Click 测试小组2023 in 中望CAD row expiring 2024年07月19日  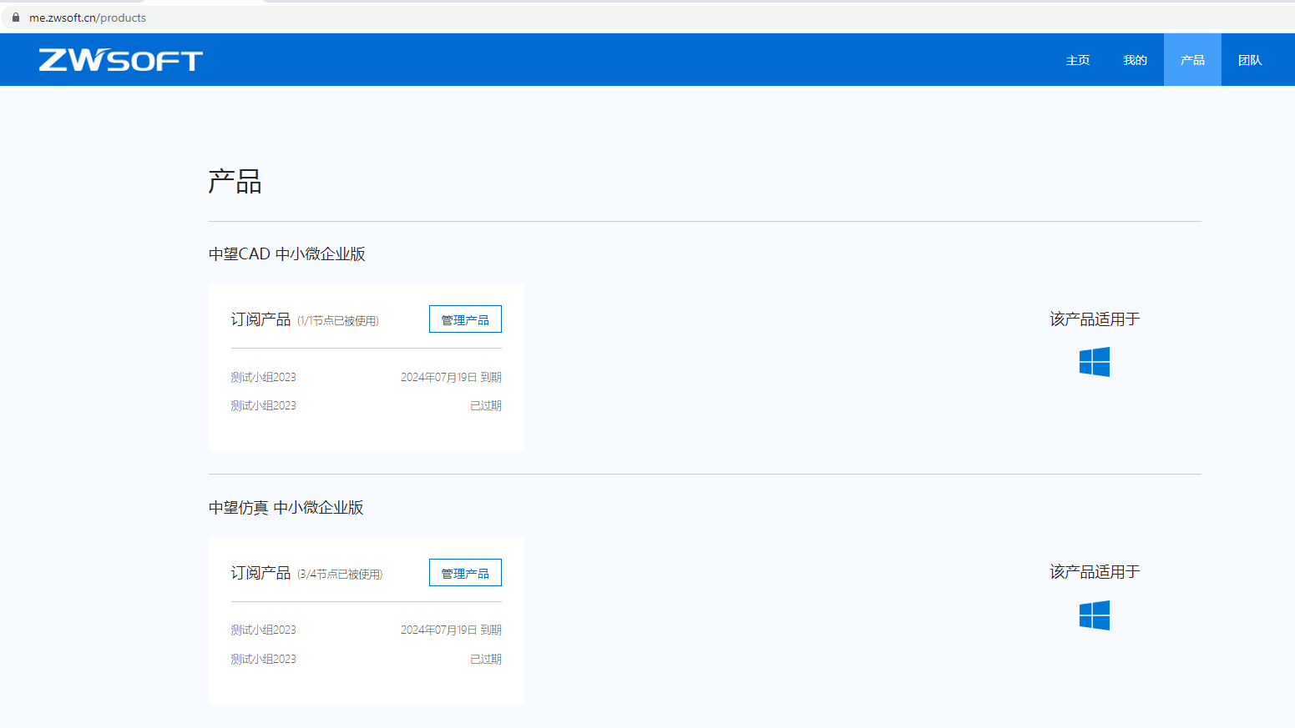click(264, 377)
